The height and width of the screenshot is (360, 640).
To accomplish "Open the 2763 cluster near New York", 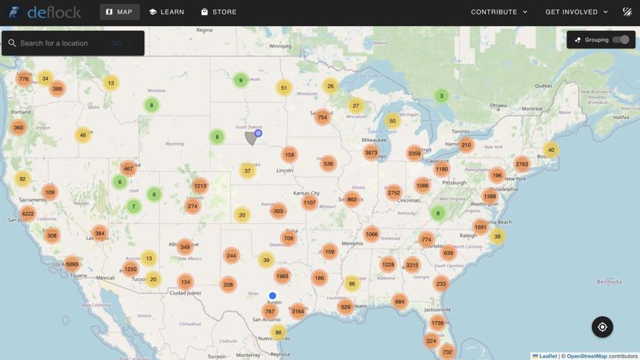I will [x=522, y=164].
